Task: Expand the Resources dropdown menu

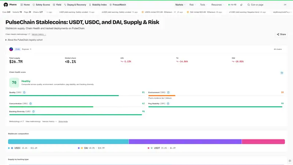Action: 218,5
